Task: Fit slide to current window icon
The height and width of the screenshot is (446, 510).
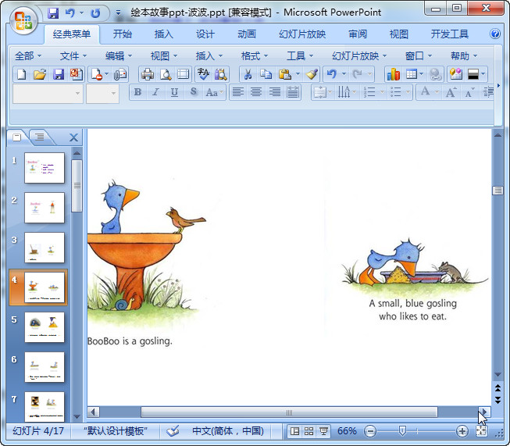Action: [481, 431]
